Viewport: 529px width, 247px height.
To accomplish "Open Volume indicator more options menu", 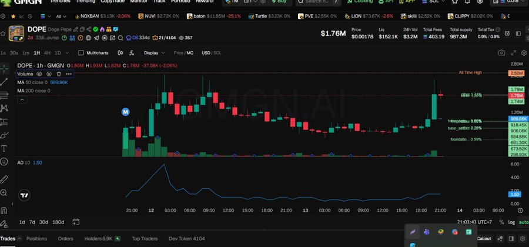I will click(x=69, y=74).
